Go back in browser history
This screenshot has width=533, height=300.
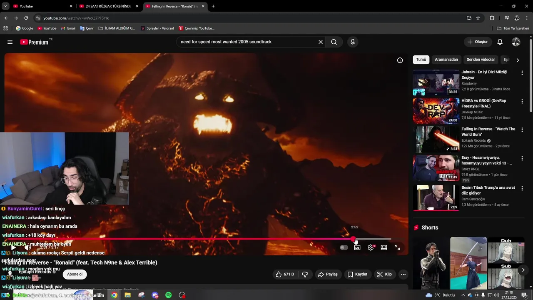tap(6, 18)
